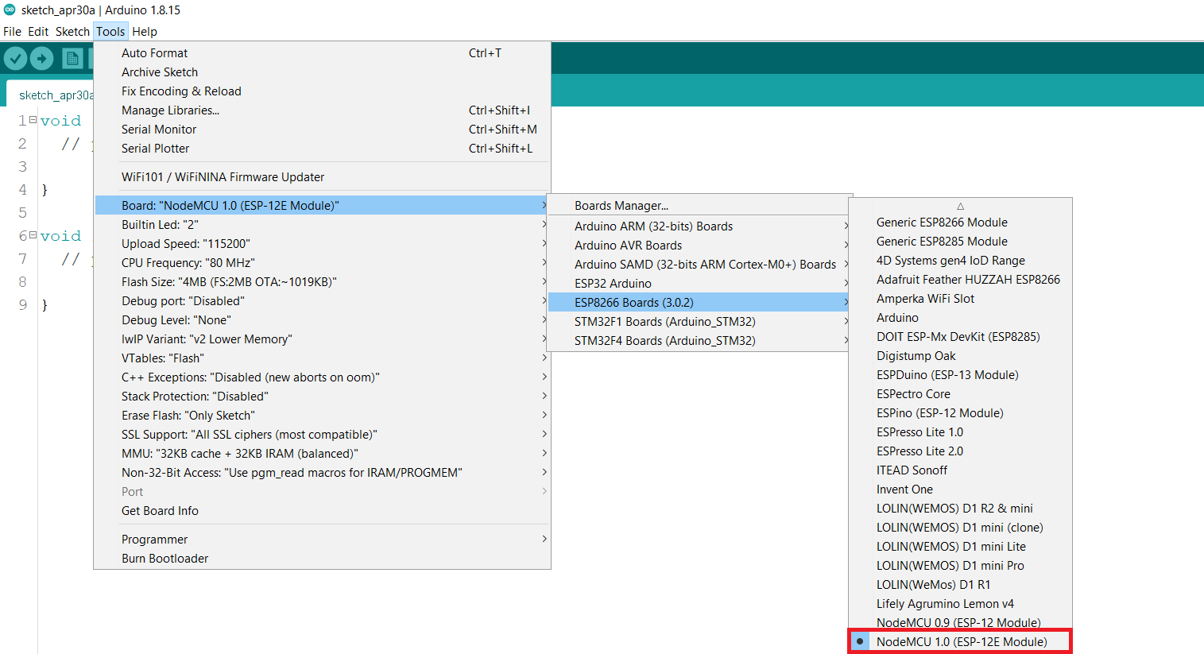Expand Arduino AVR Boards submenu
Viewport: 1204px width, 654px height.
699,246
